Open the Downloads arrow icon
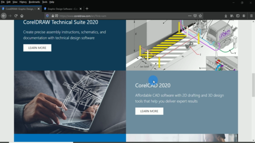Screen dimensions: 255x143 point(226,16)
